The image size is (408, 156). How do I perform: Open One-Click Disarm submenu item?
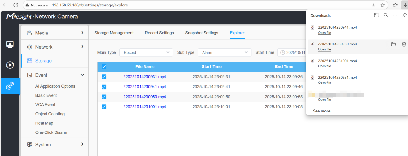(x=51, y=132)
